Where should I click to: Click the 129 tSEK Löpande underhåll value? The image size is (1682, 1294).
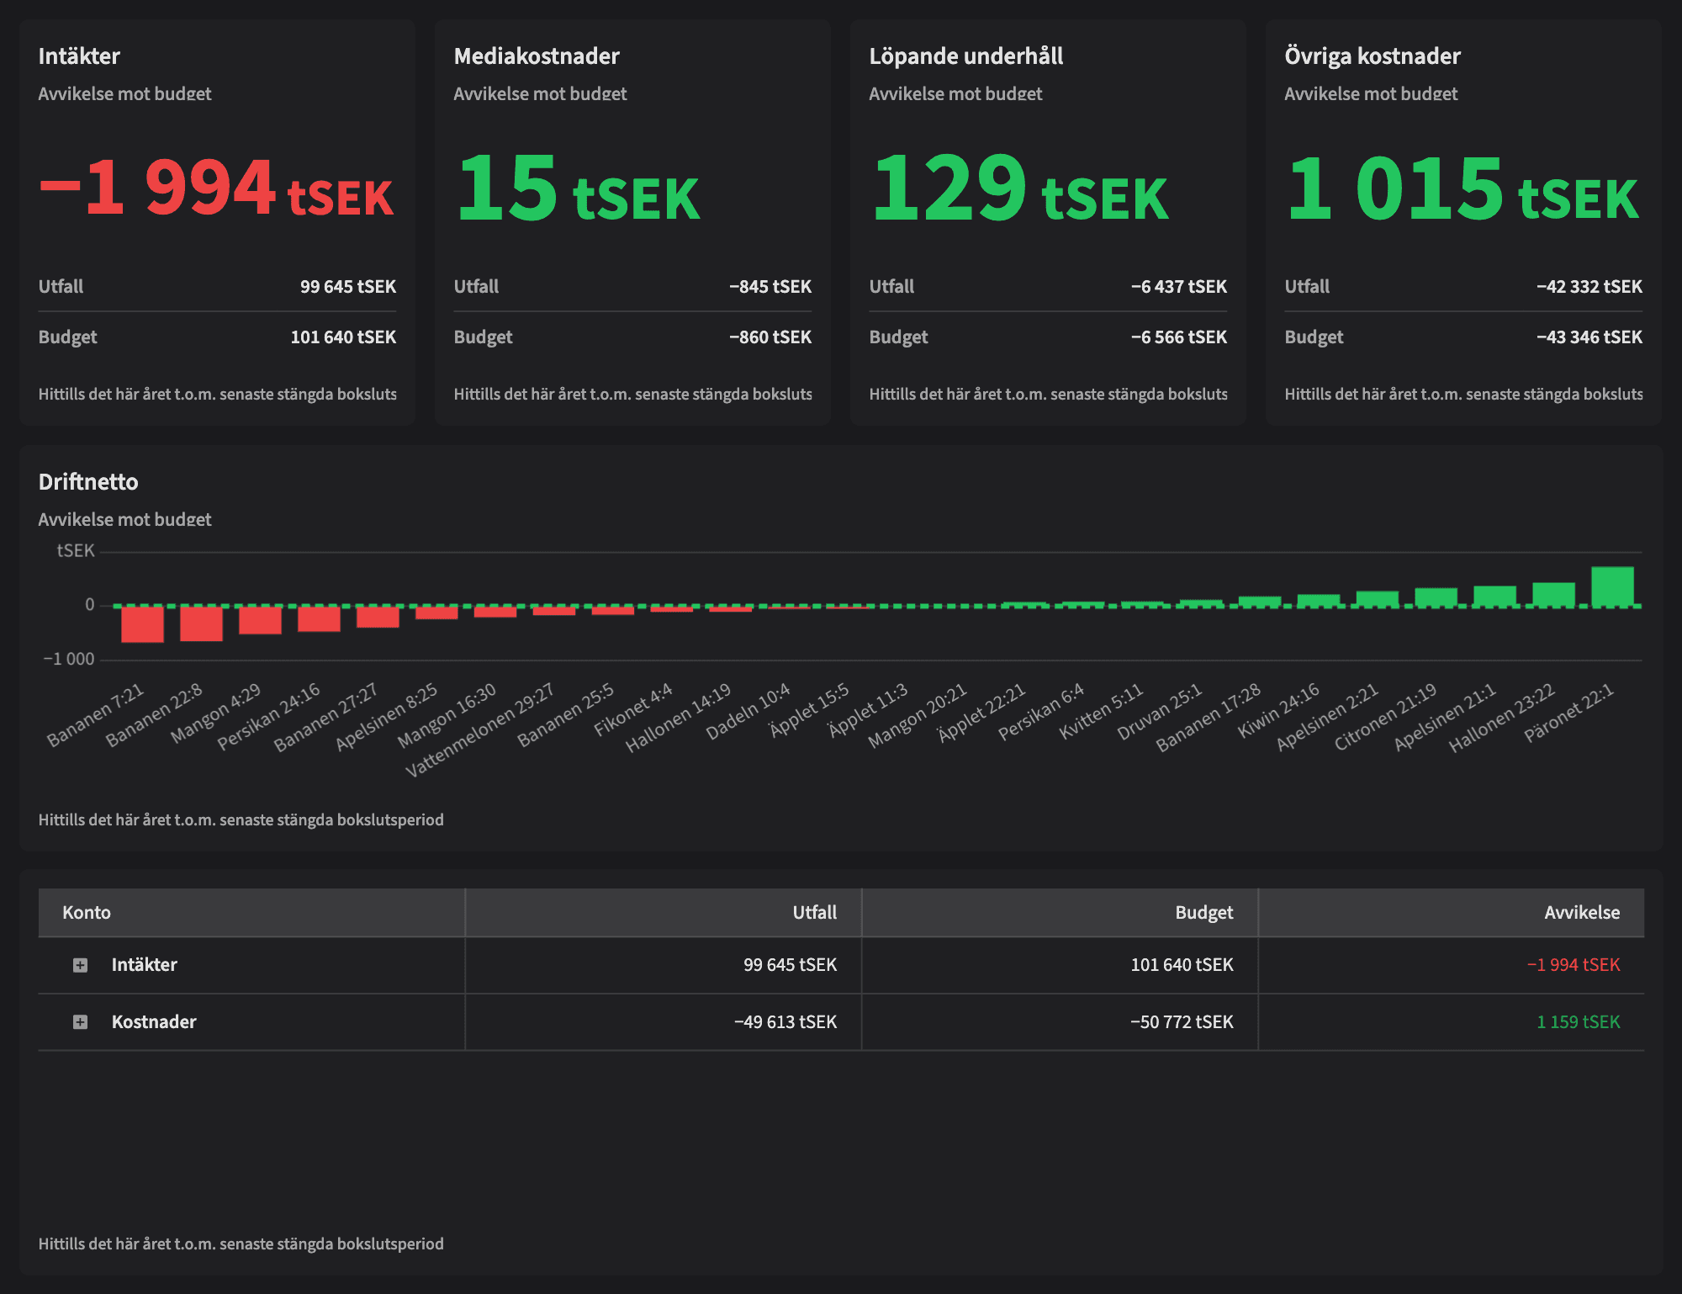tap(1019, 188)
